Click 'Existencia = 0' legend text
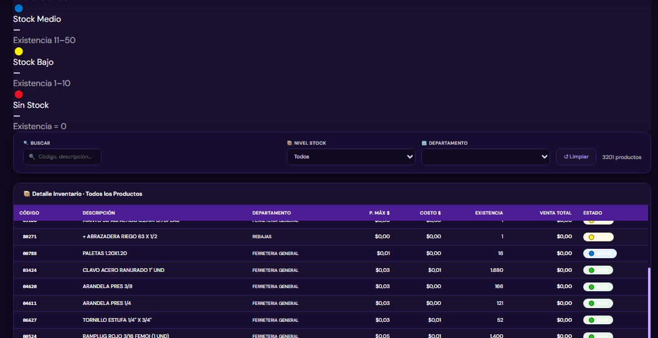This screenshot has height=338, width=658. (39, 127)
